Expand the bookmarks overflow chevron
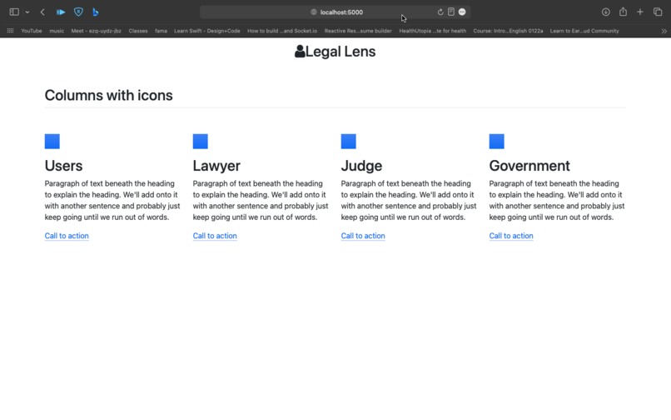 pyautogui.click(x=664, y=31)
